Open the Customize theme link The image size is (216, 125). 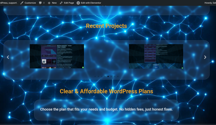[x=28, y=3]
